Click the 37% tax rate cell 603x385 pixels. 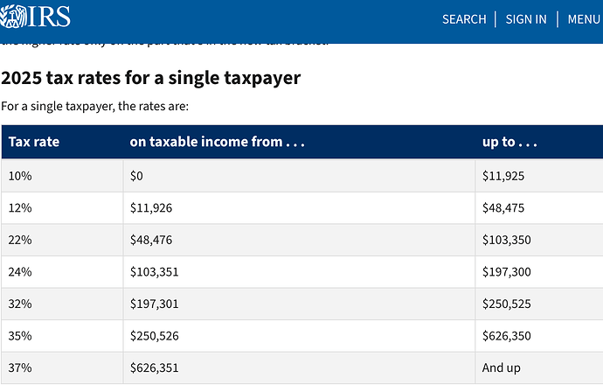tap(62, 367)
